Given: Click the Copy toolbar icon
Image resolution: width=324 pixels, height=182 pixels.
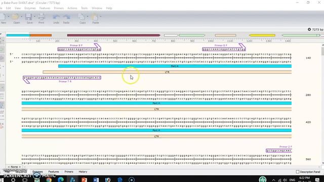Looking at the screenshot, I should pos(82,17).
